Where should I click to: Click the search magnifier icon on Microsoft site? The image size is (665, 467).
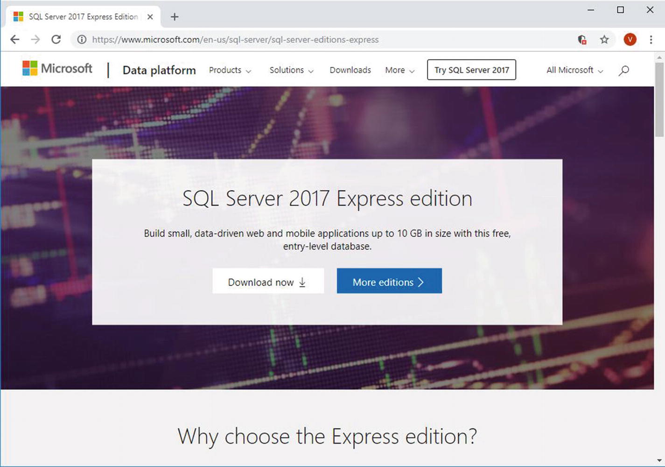[x=624, y=71]
